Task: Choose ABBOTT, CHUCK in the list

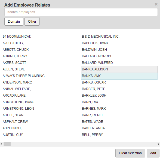Action: point(16,50)
